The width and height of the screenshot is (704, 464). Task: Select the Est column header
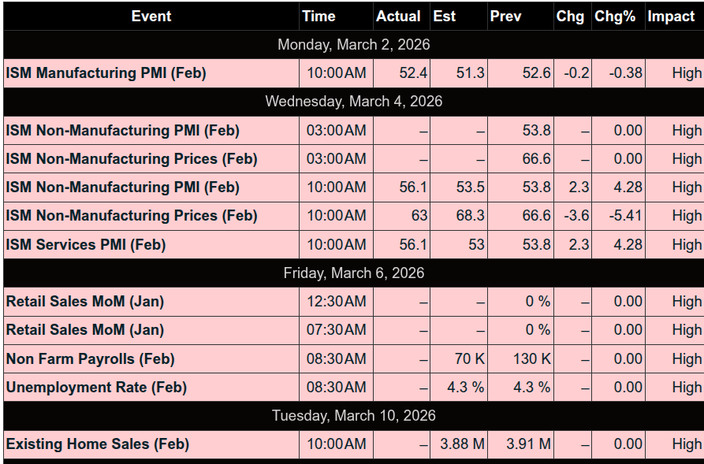pyautogui.click(x=445, y=17)
